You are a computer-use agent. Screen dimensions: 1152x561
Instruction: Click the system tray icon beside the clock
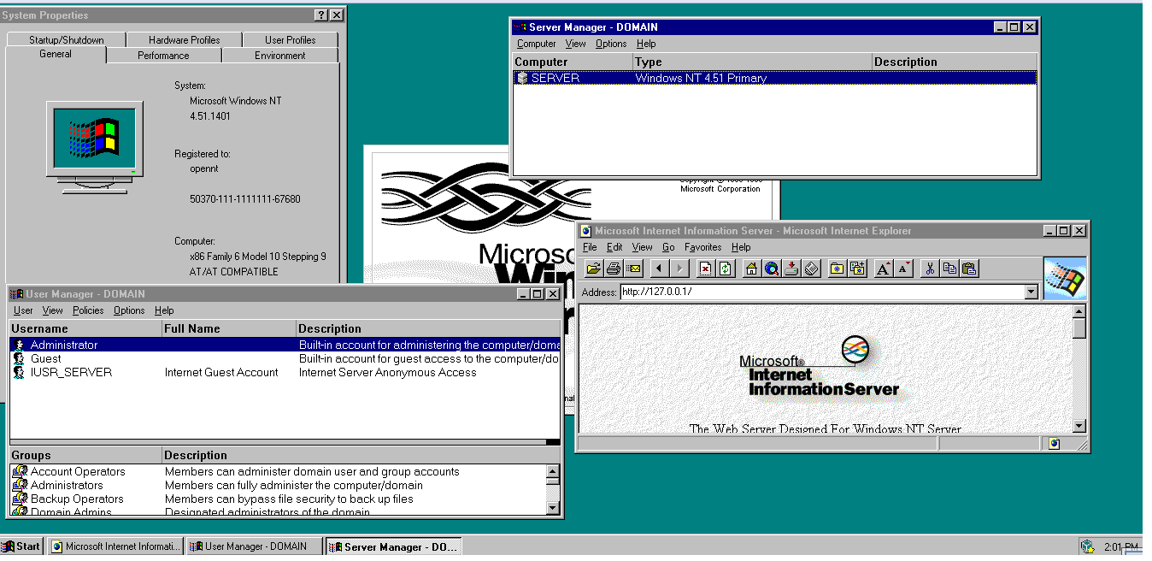pos(1088,546)
